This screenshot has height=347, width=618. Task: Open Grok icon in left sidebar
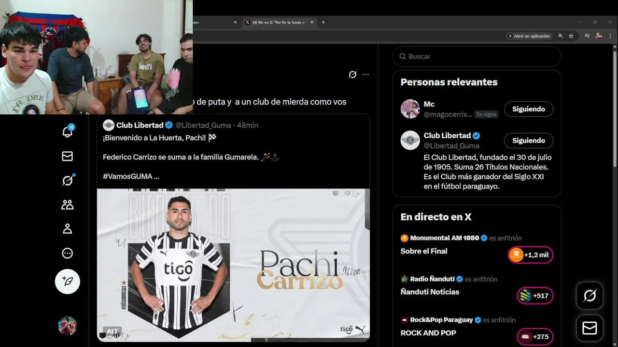click(x=68, y=180)
